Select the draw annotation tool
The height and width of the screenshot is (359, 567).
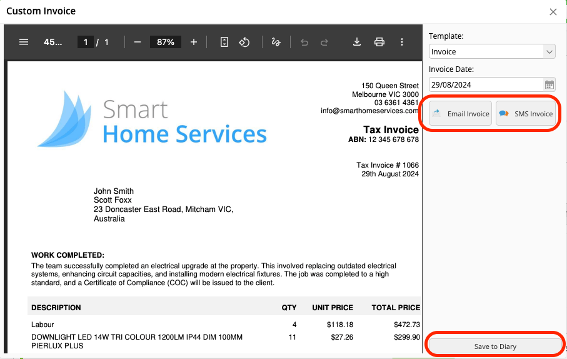pos(276,42)
